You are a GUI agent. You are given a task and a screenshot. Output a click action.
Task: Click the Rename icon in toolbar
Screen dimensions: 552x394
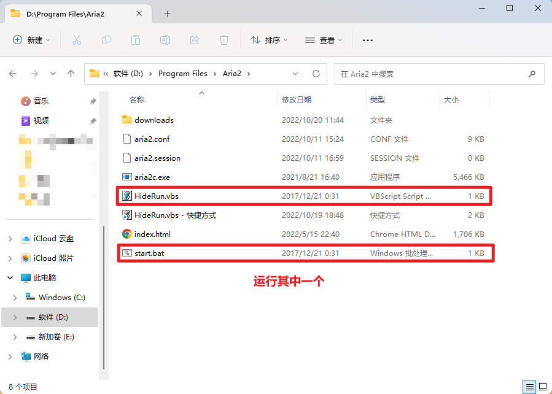coord(165,40)
